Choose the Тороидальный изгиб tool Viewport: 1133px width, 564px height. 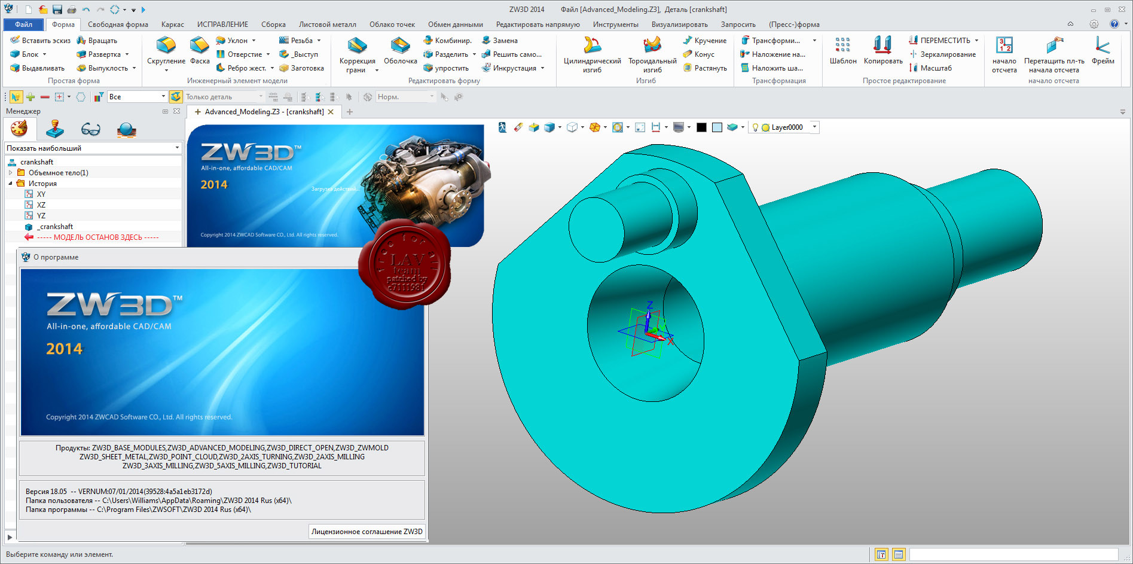[652, 54]
